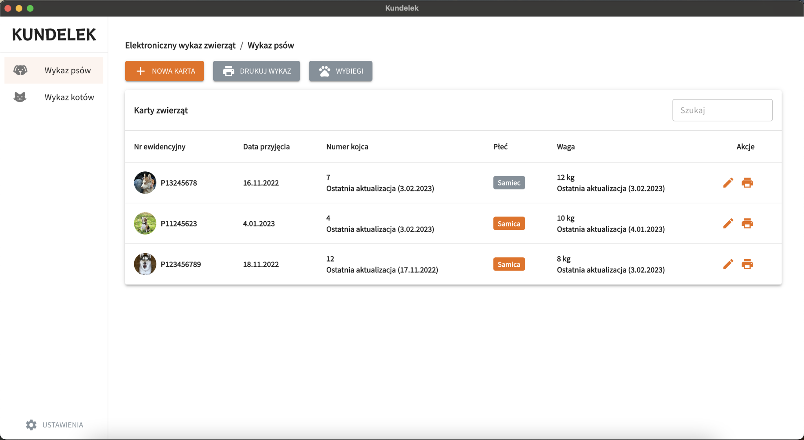The image size is (804, 440).
Task: Open photo of husky P123456789
Action: (145, 264)
